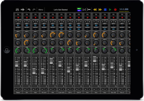Open the B1 input selector on Bass

click(x=18, y=26)
